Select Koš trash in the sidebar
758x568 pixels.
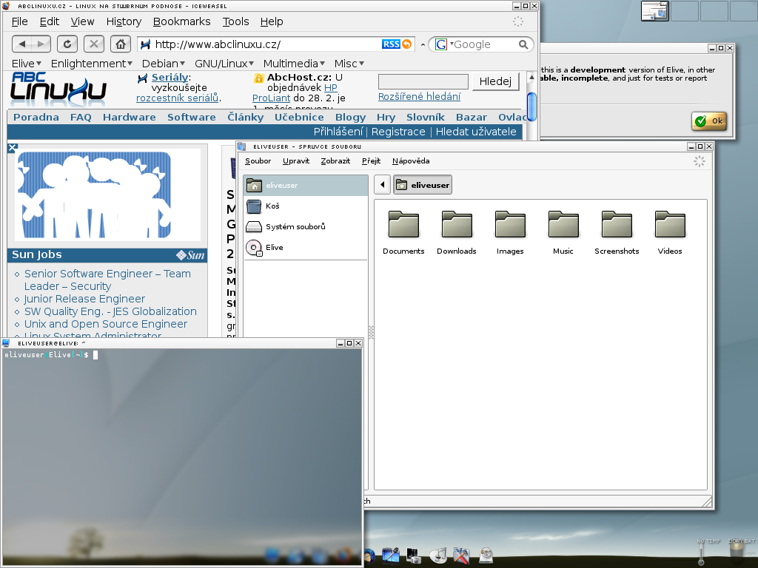[x=306, y=206]
